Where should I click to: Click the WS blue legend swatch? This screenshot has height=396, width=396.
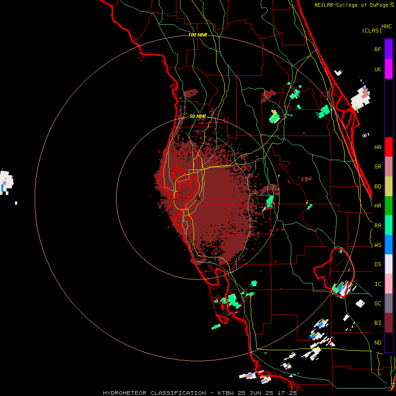pyautogui.click(x=389, y=245)
